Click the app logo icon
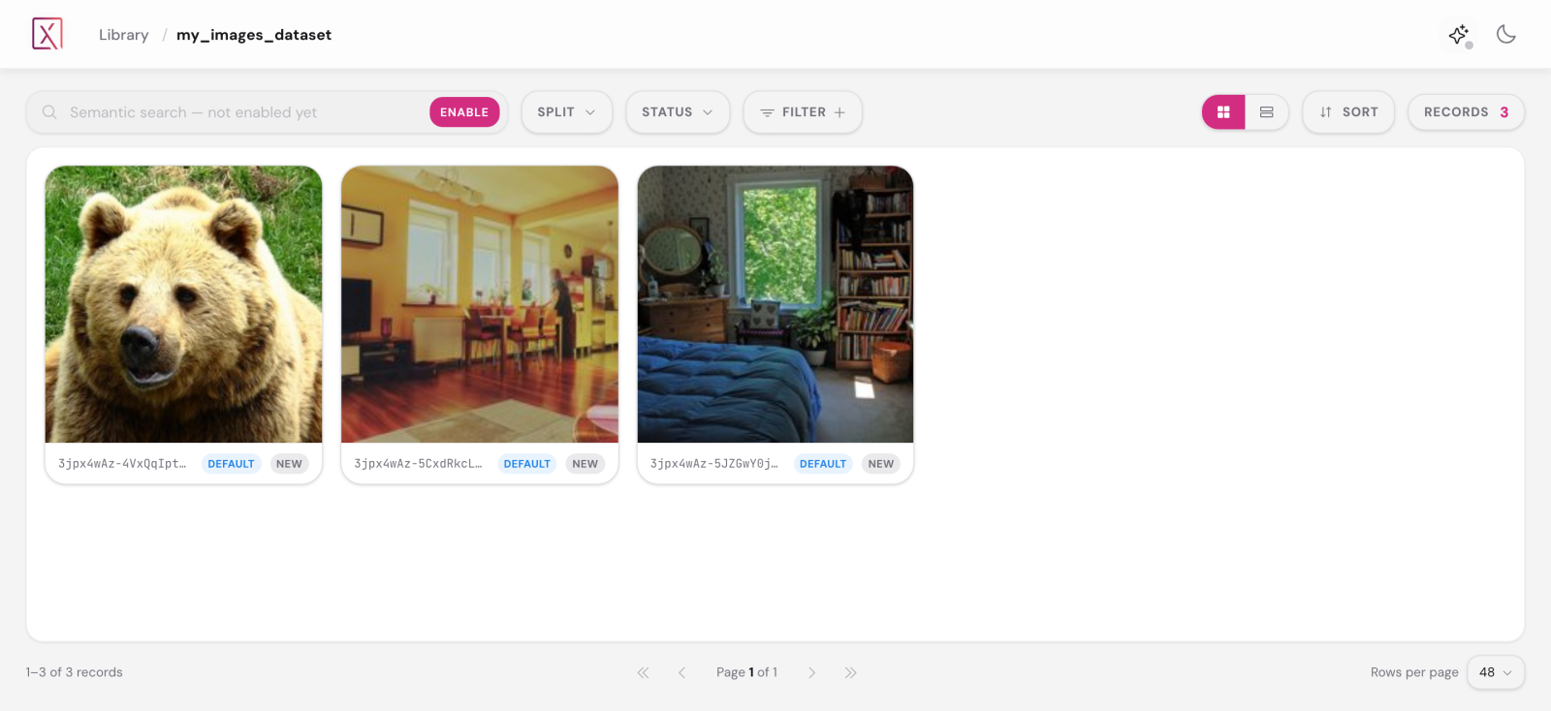The image size is (1551, 711). tap(47, 34)
